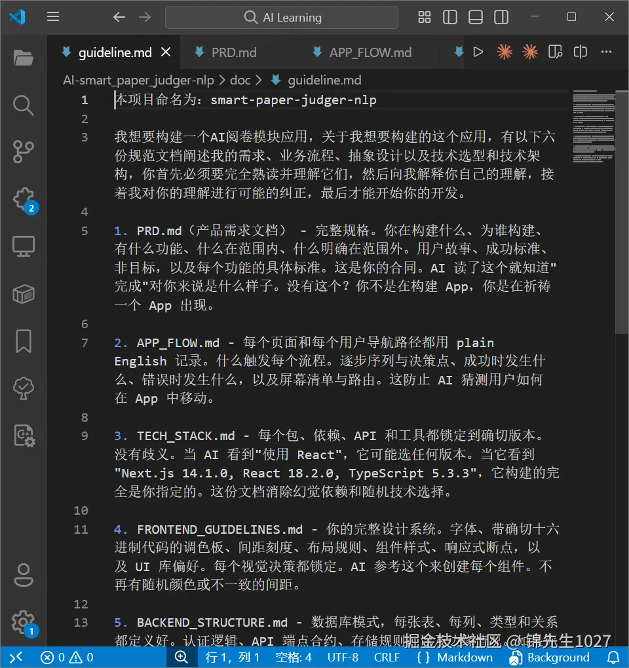The image size is (629, 668).
Task: Open the notifications bell in status bar
Action: [x=612, y=658]
